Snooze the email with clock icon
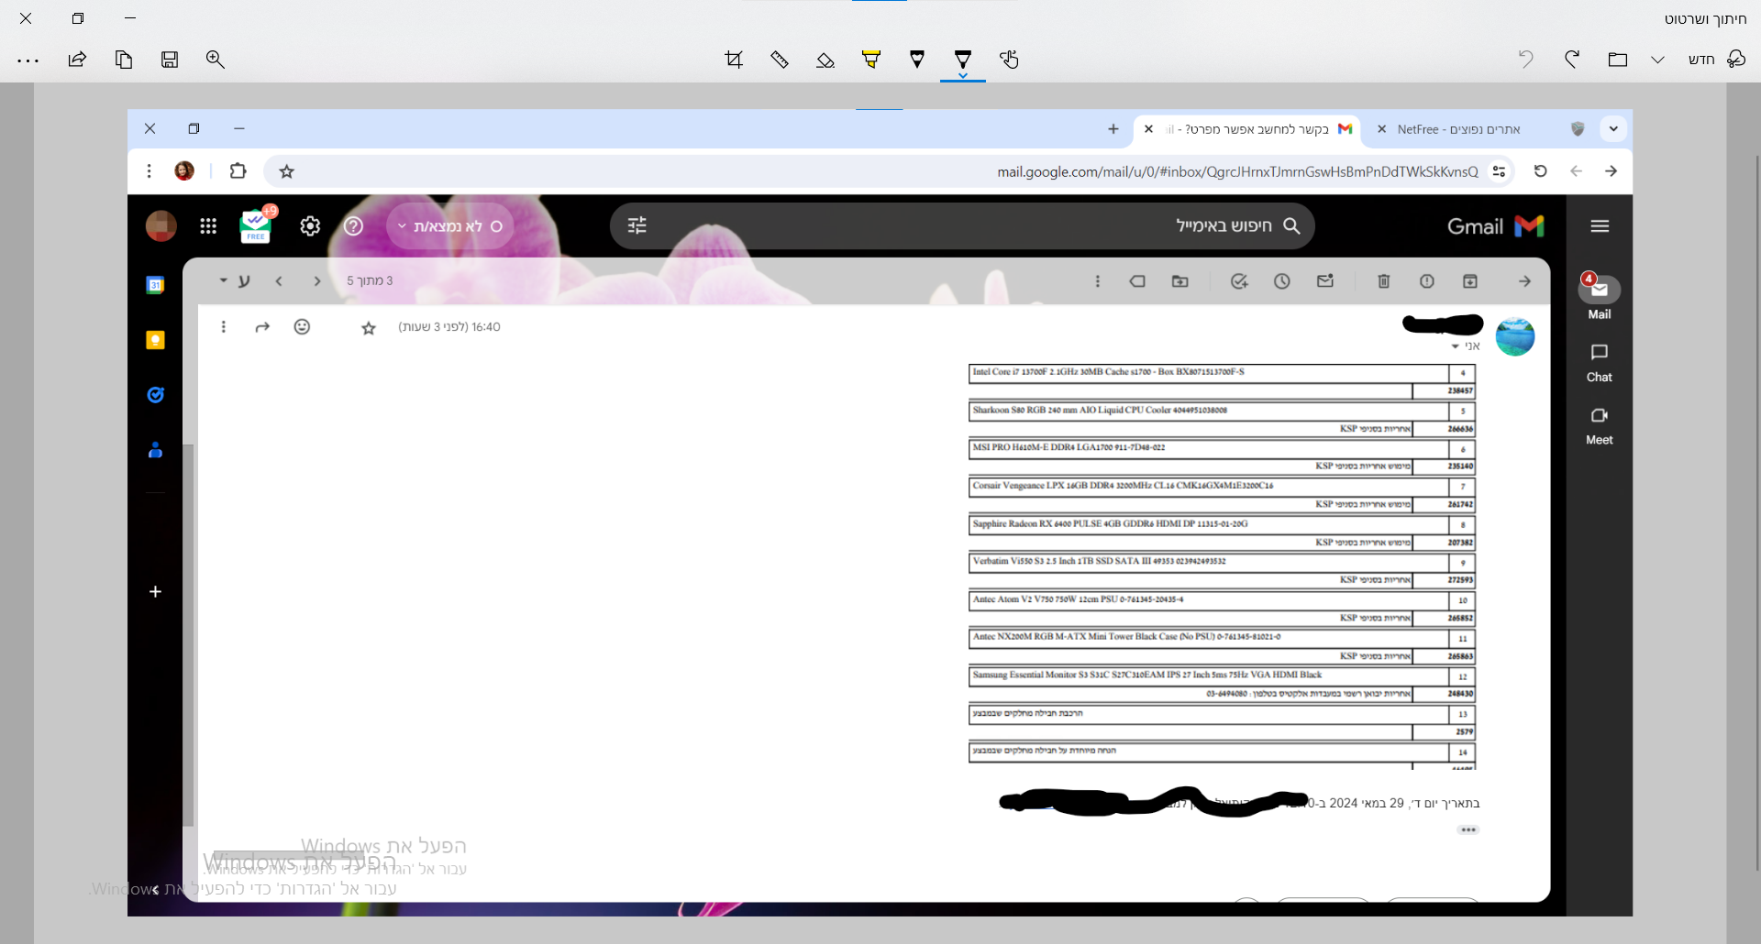 1282,281
